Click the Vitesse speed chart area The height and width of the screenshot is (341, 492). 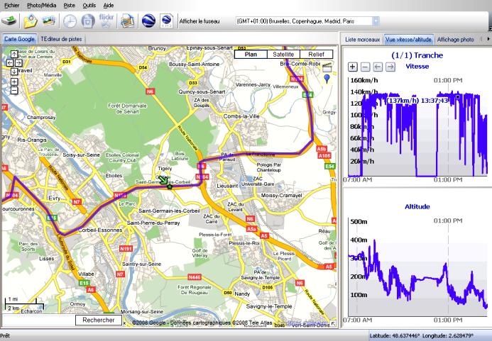point(417,127)
